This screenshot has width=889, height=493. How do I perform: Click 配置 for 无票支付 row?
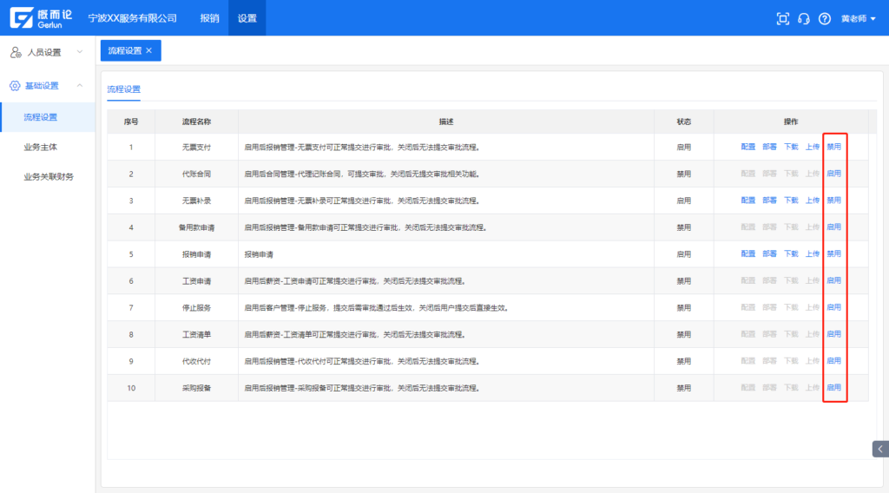(x=747, y=147)
